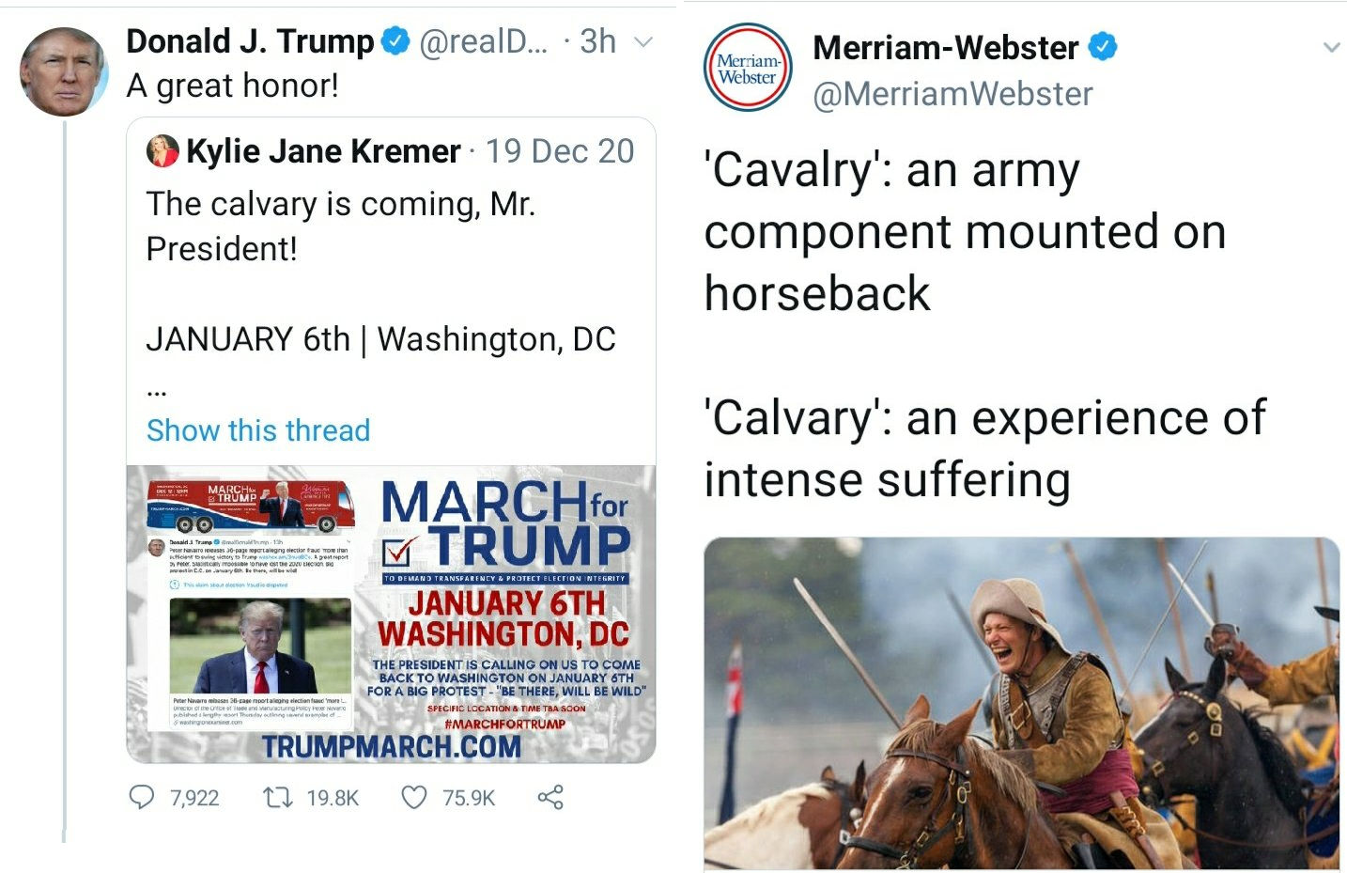Open the @MerriamWebster handle
This screenshot has height=873, width=1347.
coord(952,94)
